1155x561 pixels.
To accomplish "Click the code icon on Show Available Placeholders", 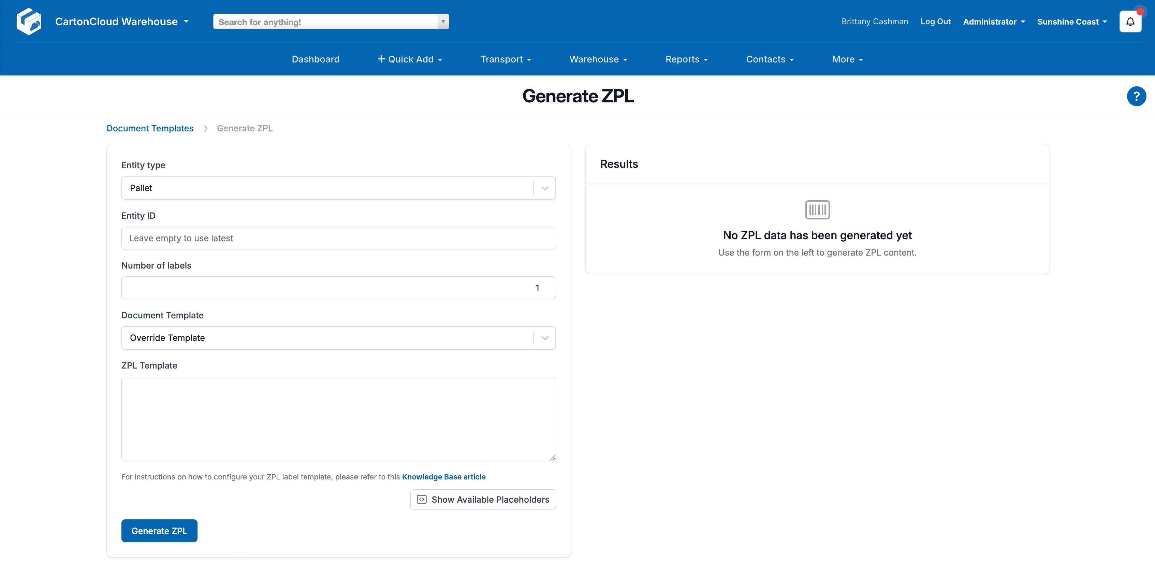I will tap(422, 499).
